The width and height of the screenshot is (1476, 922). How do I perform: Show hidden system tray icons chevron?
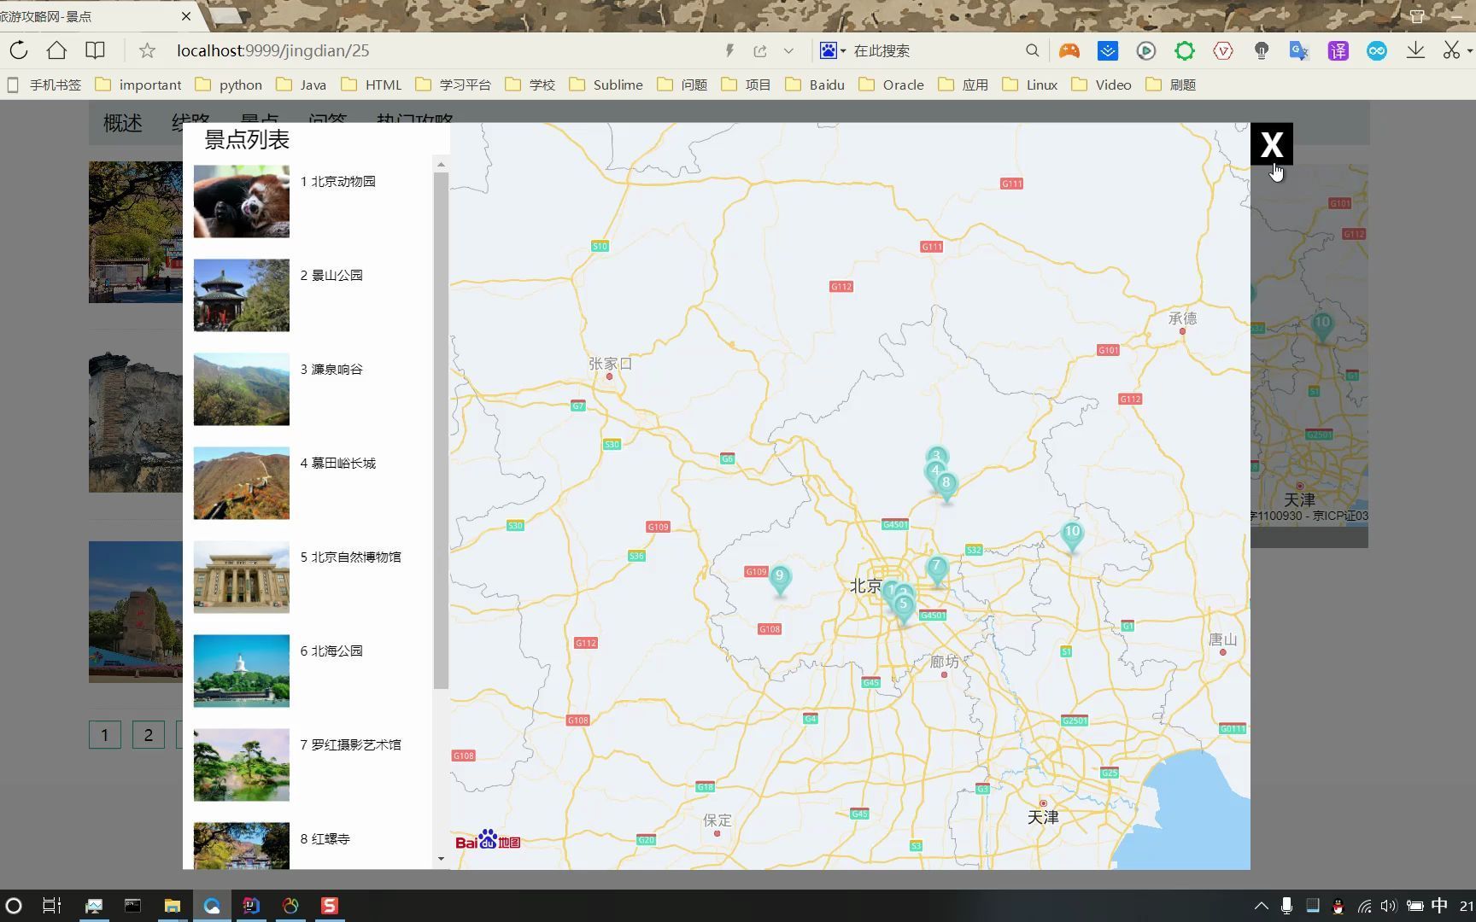point(1261,906)
